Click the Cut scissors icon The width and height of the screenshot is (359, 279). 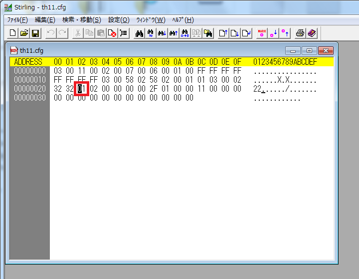click(x=78, y=33)
